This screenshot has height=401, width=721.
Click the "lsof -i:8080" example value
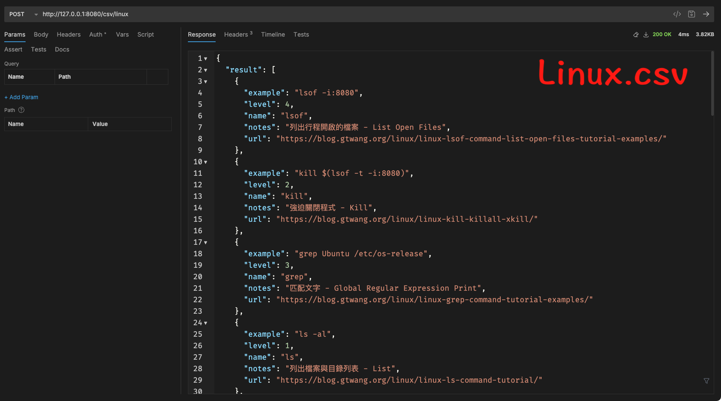[x=327, y=93]
